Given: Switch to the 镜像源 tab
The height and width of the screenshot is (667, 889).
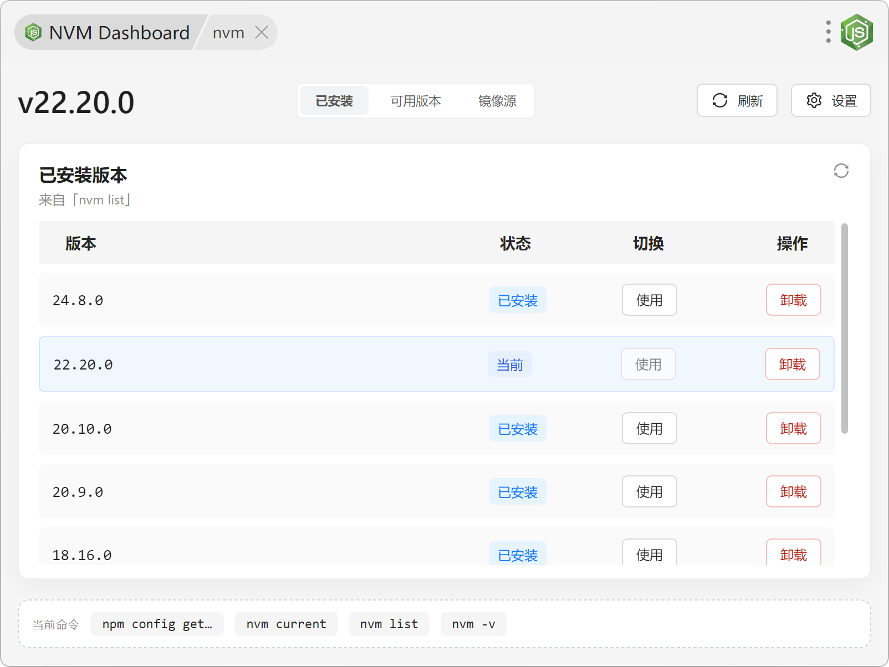Looking at the screenshot, I should 497,101.
